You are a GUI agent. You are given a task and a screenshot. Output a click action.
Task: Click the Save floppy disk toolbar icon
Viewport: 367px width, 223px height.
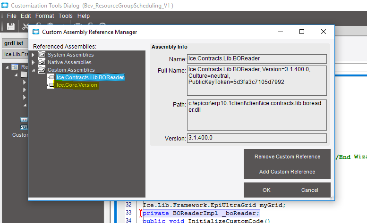(11, 26)
